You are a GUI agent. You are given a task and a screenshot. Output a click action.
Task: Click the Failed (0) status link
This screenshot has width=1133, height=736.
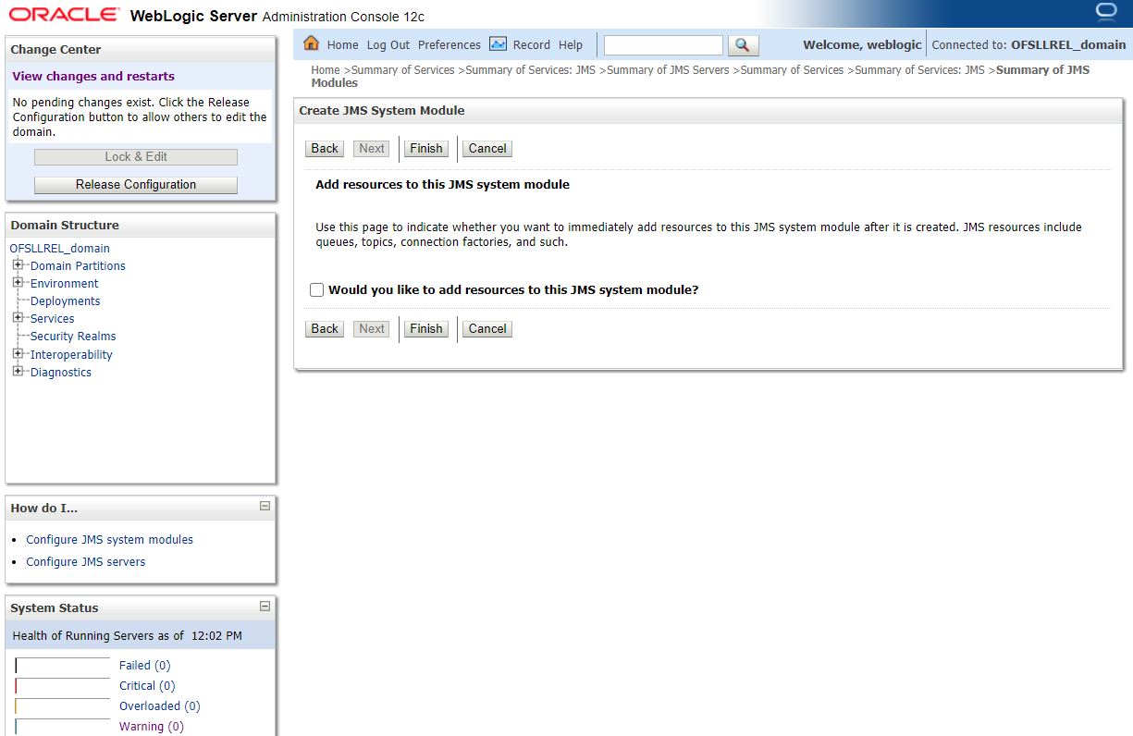144,665
